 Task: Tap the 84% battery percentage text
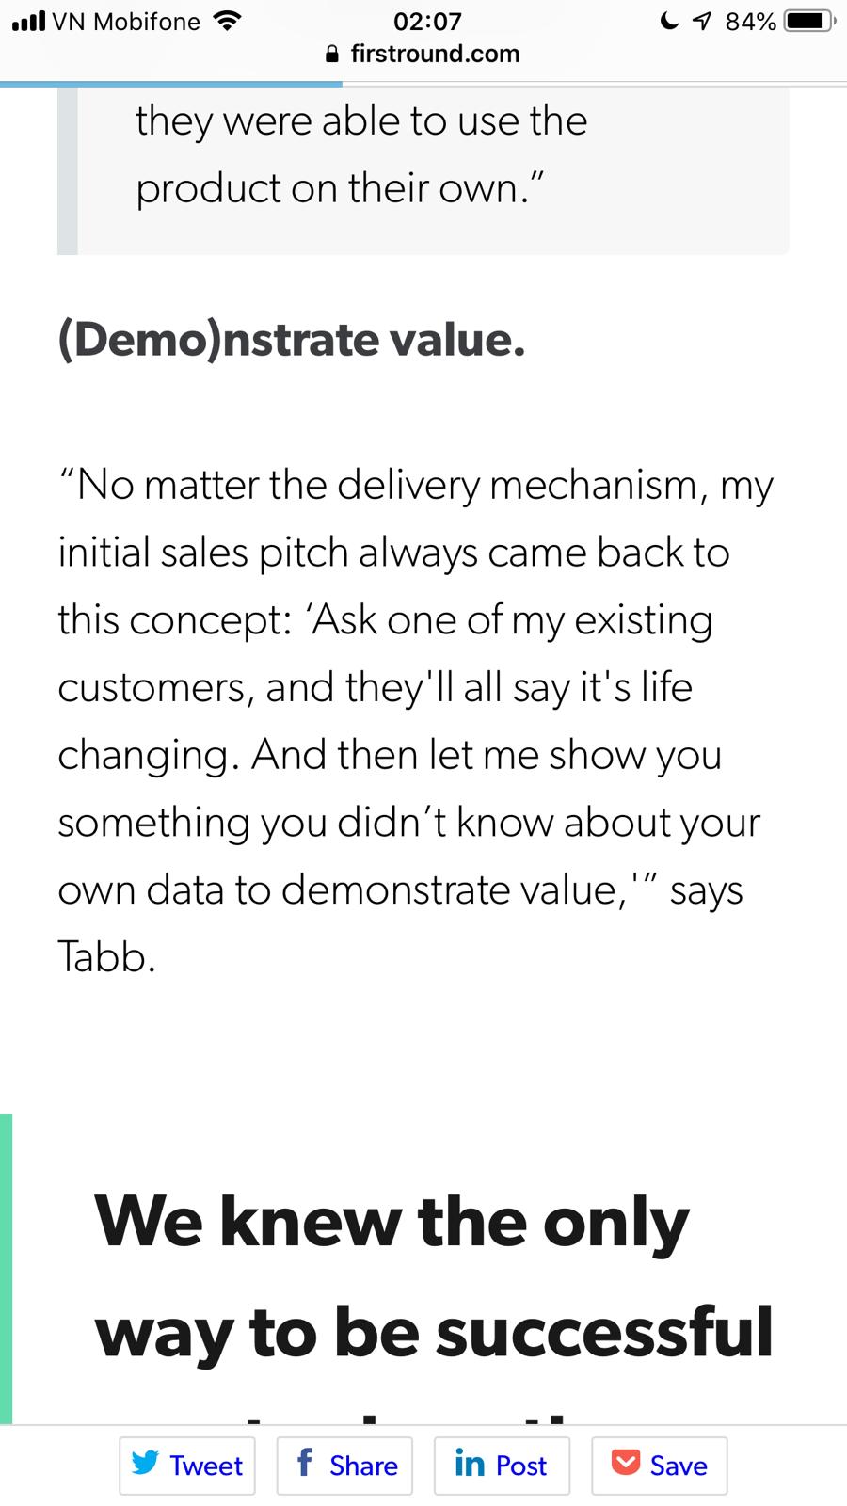click(750, 21)
